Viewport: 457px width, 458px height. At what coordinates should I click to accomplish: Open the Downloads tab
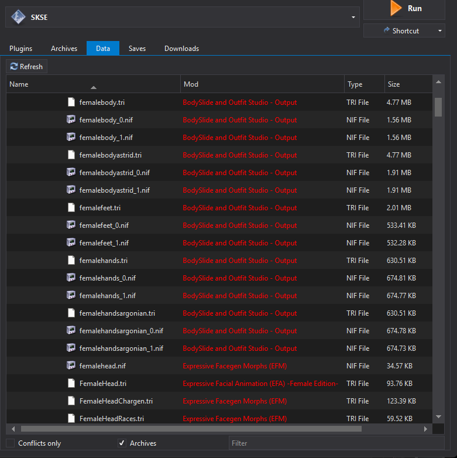tap(181, 49)
